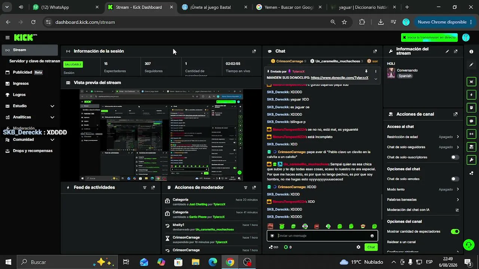The image size is (479, 269).
Task: Focus the Enviar un mensaje input field
Action: [322, 236]
